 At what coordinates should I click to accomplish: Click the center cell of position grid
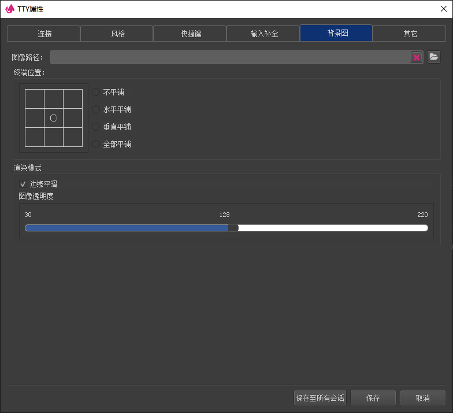[54, 118]
